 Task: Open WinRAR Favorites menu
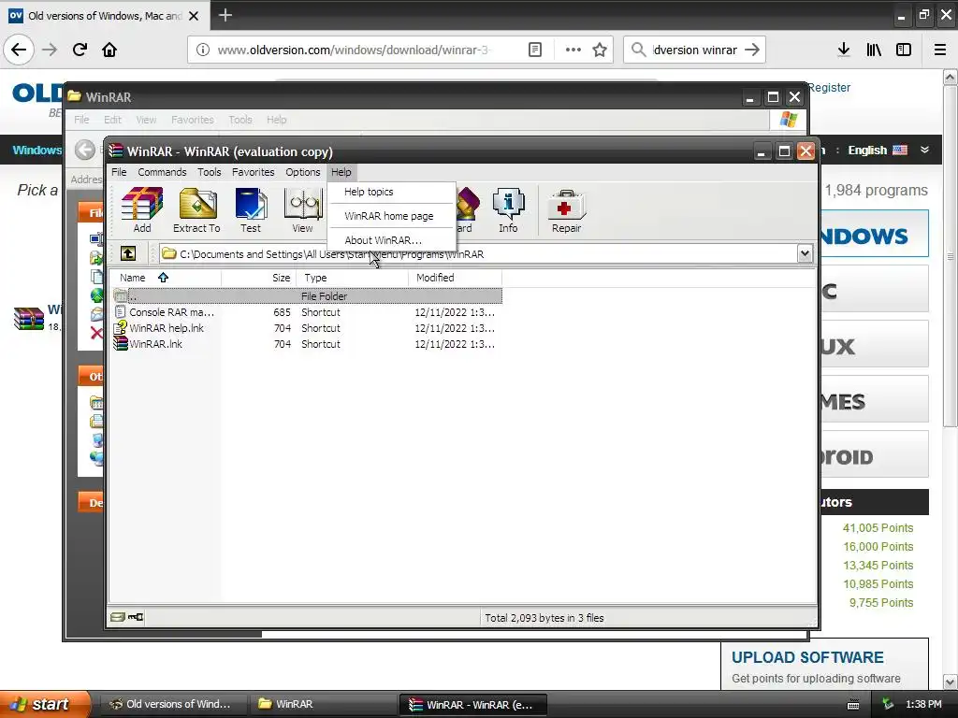253,172
